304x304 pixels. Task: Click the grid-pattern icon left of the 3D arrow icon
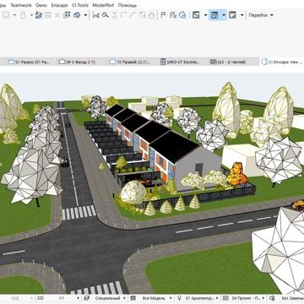tap(67, 15)
